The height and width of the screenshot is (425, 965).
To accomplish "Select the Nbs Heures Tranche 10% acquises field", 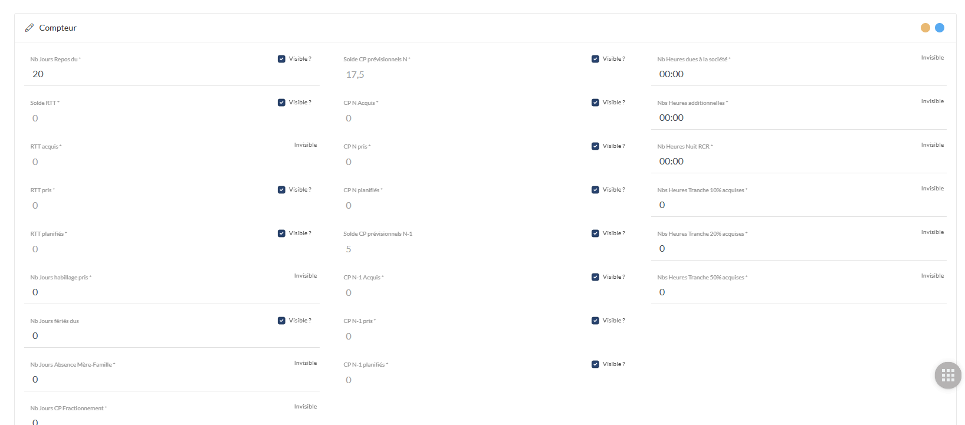I will (x=796, y=205).
